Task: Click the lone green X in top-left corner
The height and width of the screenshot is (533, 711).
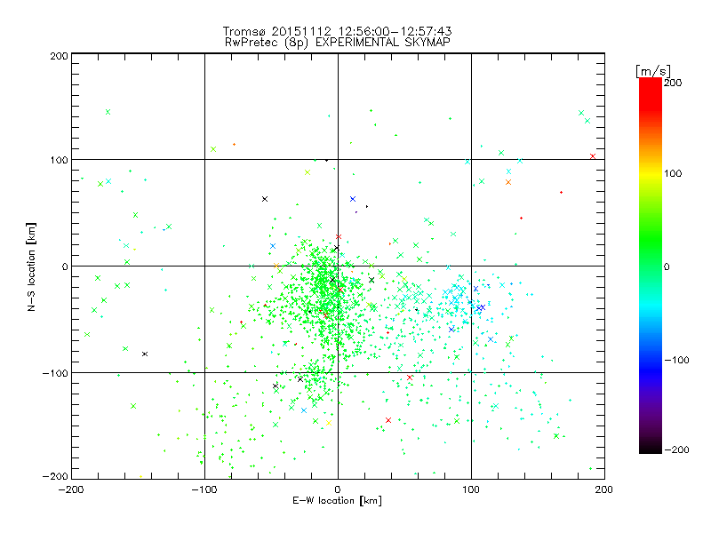Action: [108, 112]
